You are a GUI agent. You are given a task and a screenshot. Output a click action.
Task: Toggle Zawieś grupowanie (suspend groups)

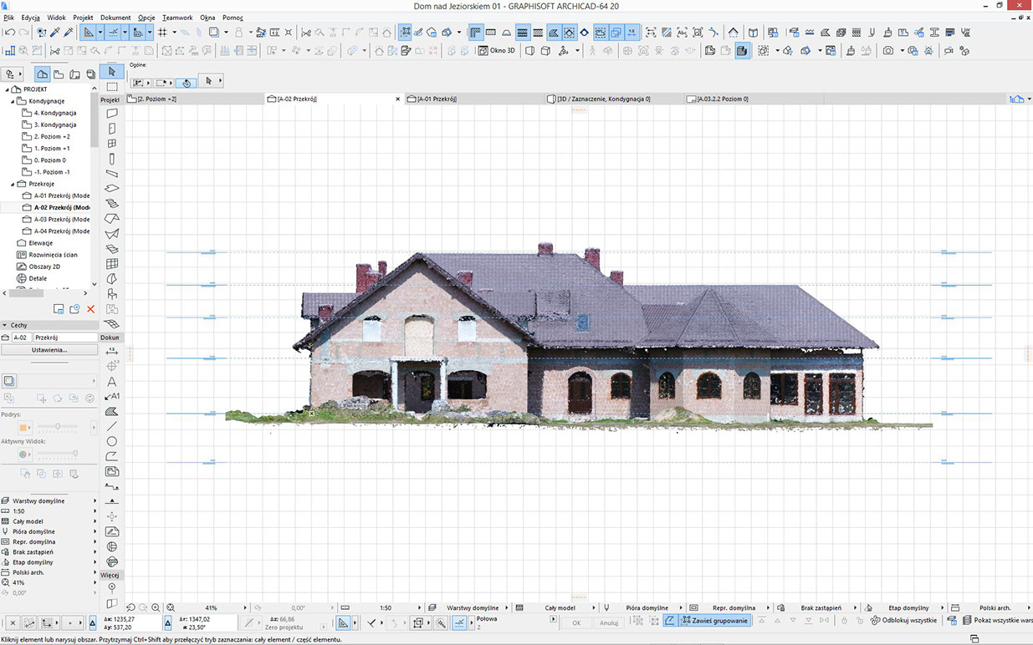click(x=708, y=621)
